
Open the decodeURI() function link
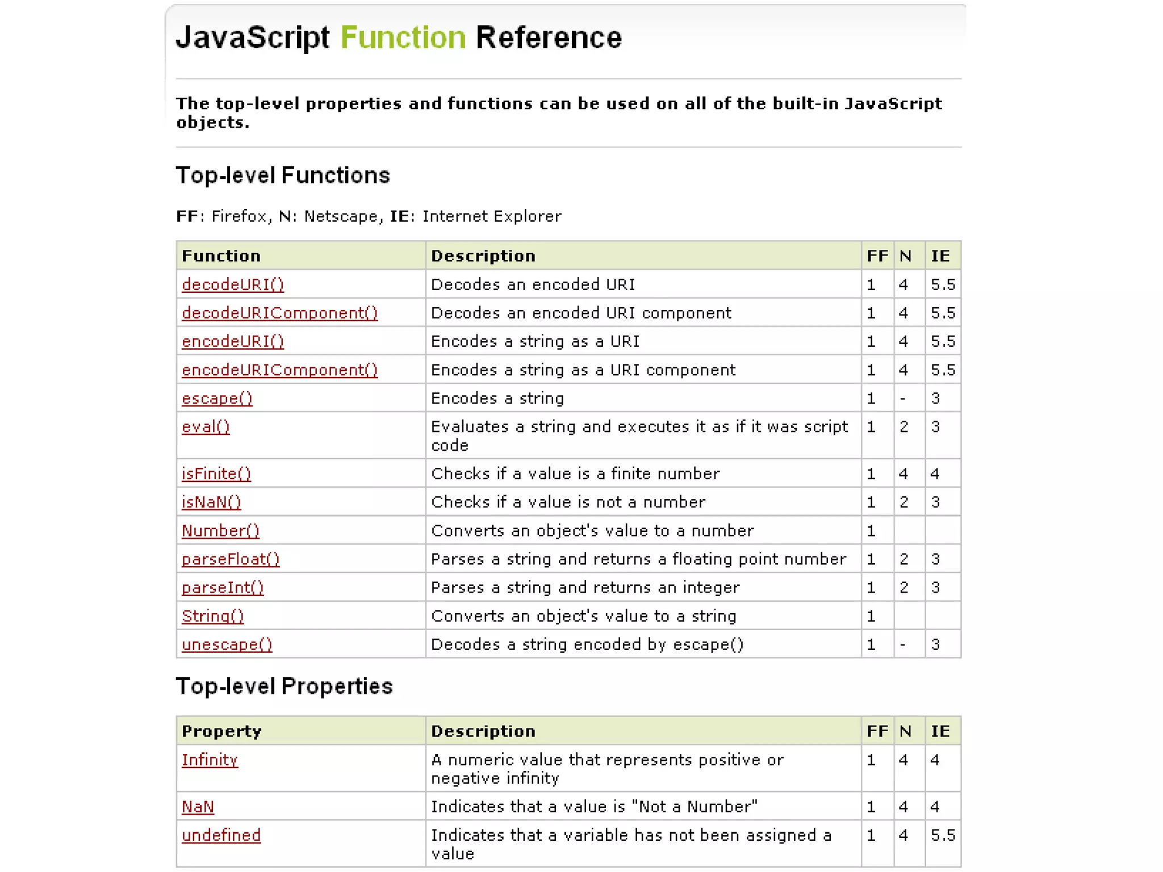pyautogui.click(x=233, y=284)
